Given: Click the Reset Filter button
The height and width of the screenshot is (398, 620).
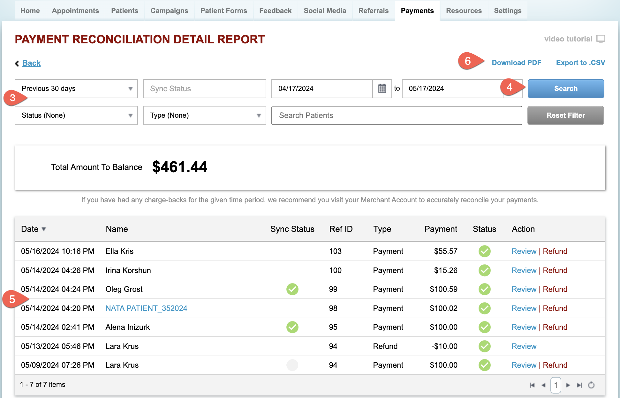Looking at the screenshot, I should (566, 115).
